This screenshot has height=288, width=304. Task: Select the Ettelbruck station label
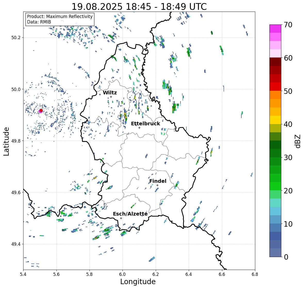[x=146, y=124]
